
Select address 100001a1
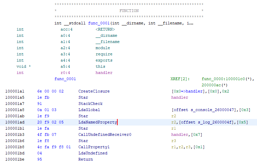point(15,91)
